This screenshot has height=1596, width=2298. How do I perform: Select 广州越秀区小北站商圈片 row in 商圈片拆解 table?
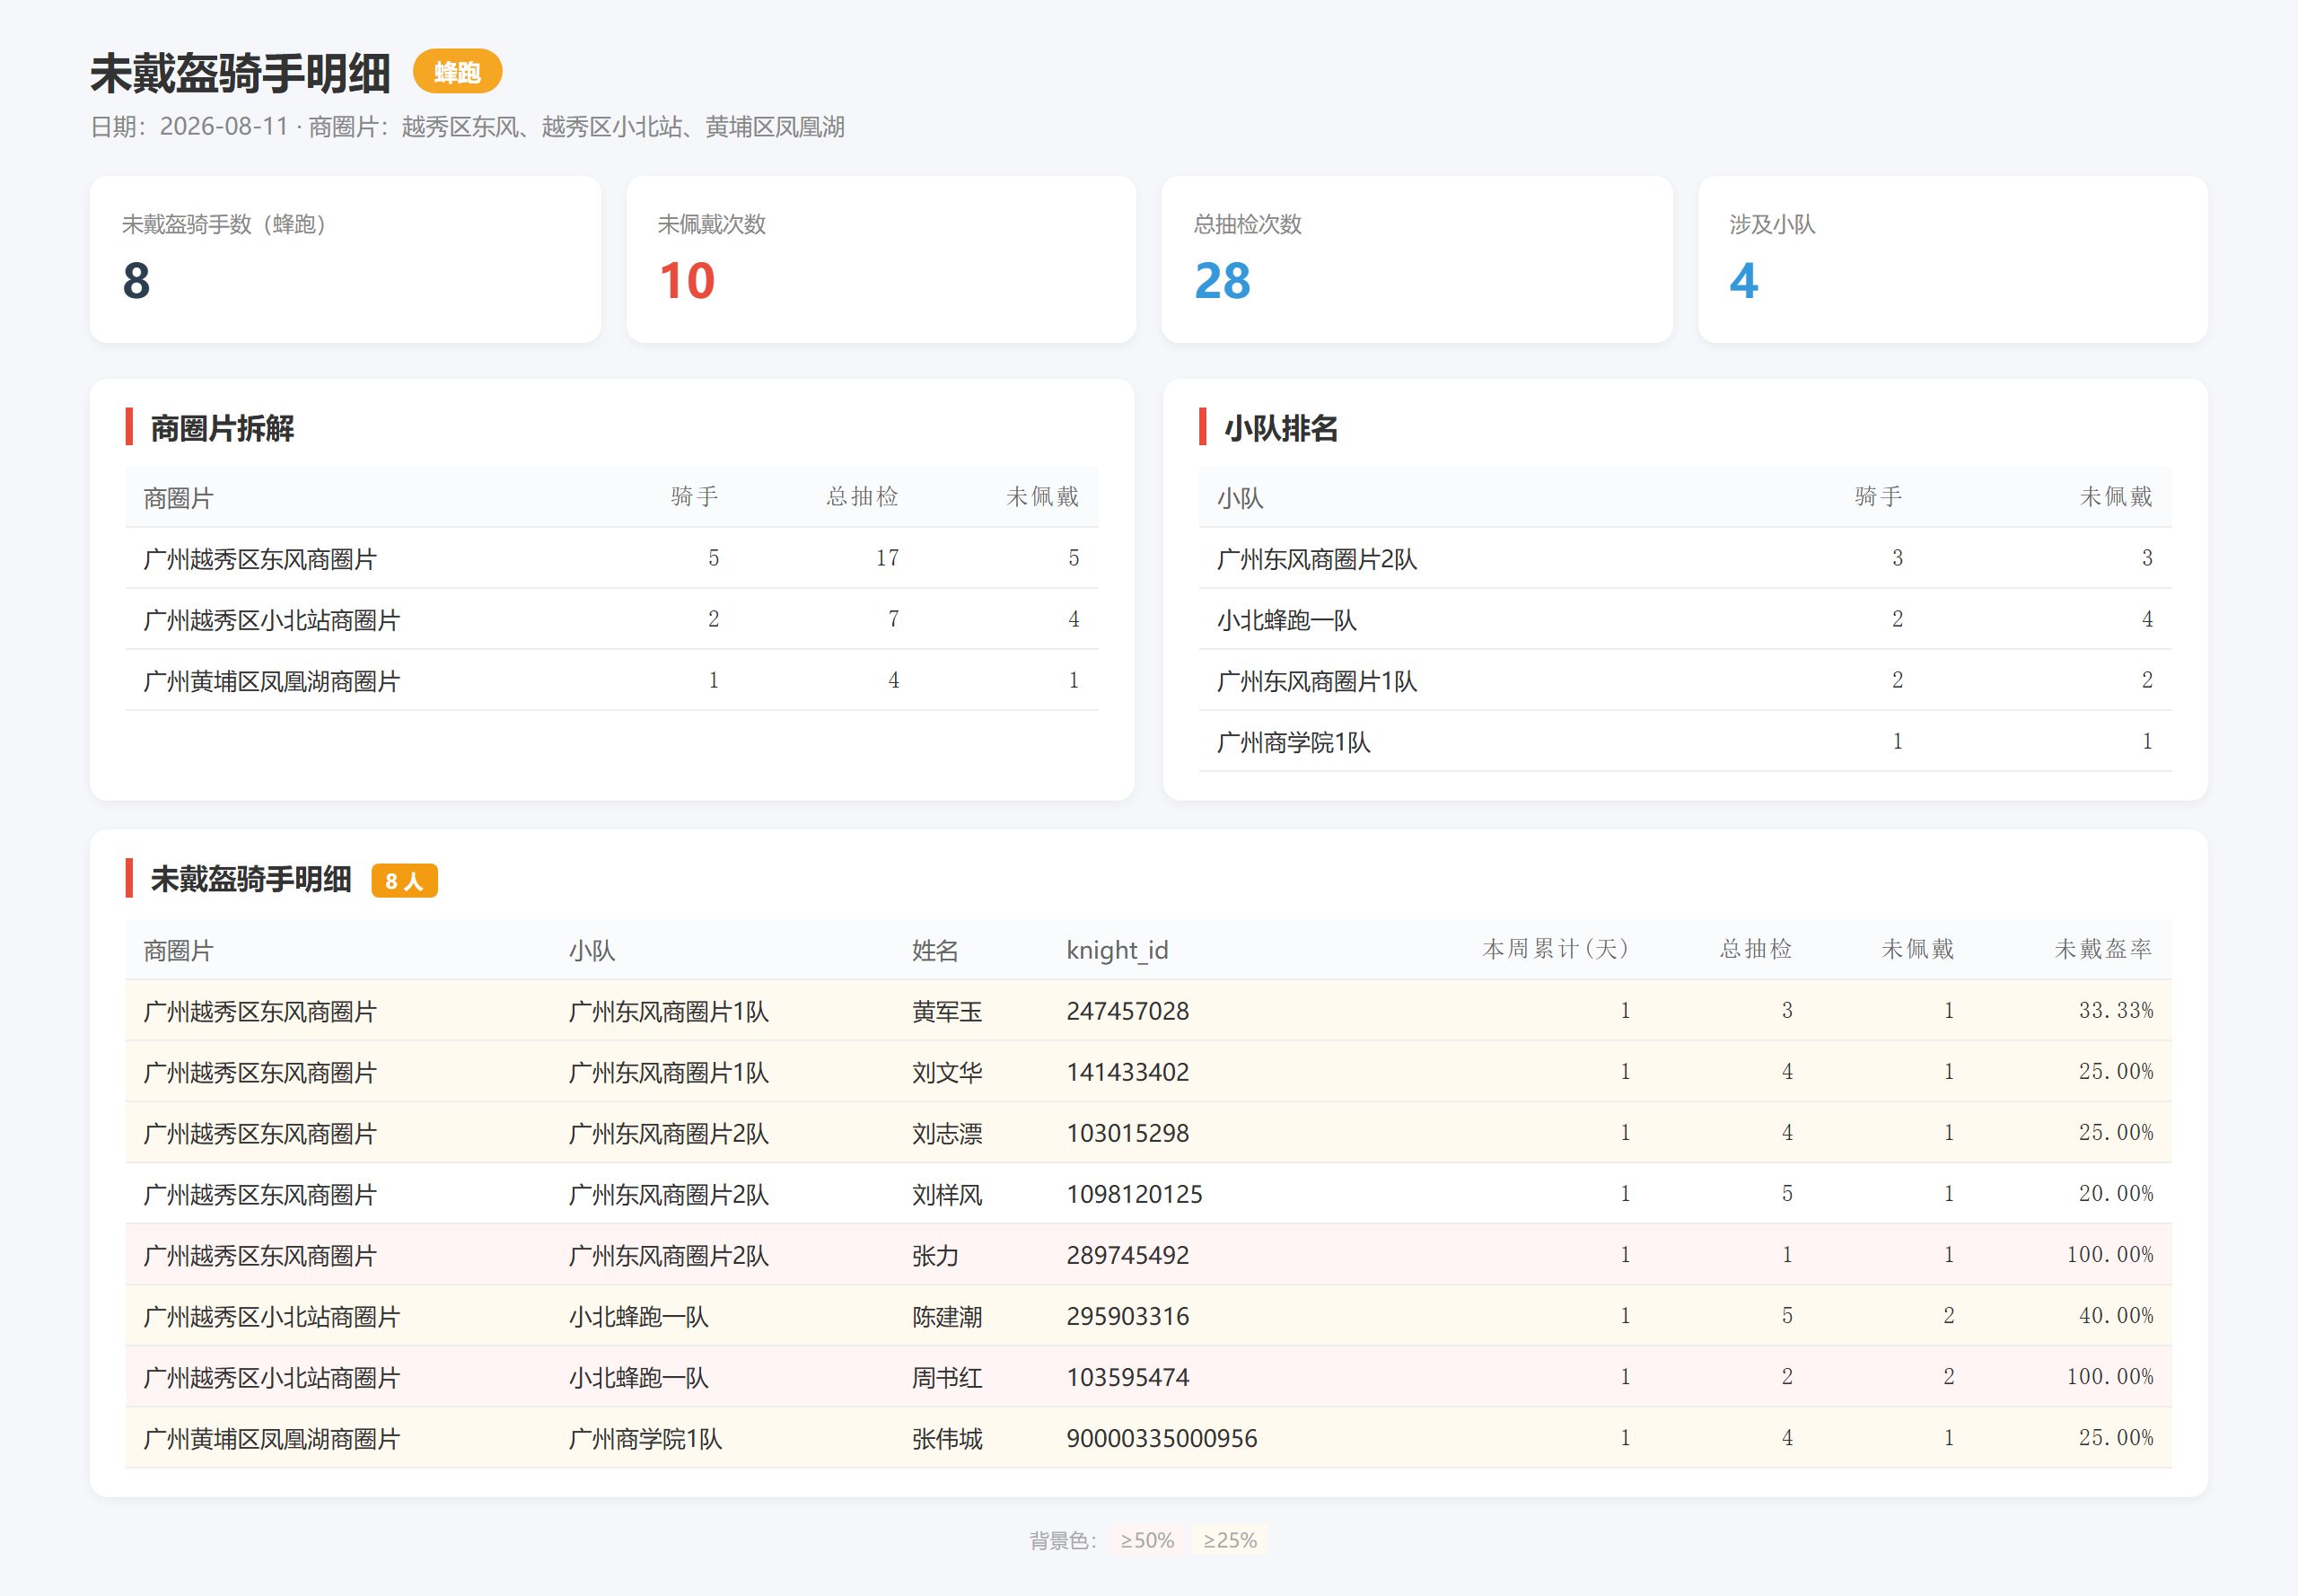coord(612,619)
